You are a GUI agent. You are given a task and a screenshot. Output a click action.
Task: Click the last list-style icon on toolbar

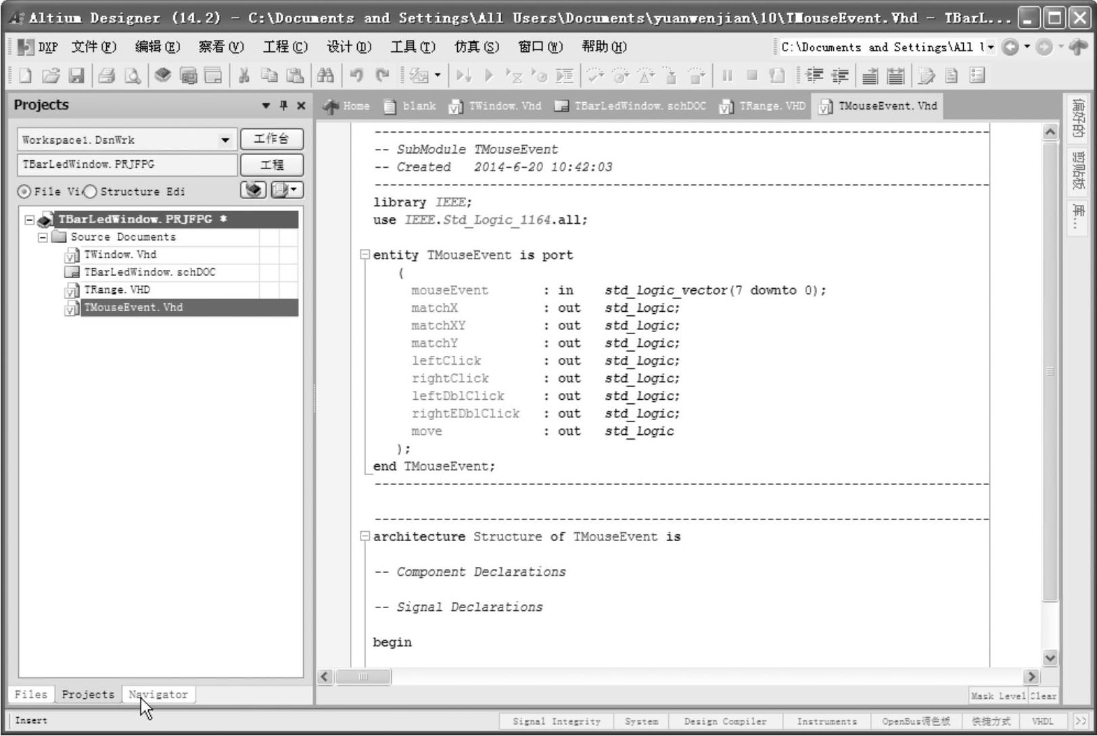977,76
